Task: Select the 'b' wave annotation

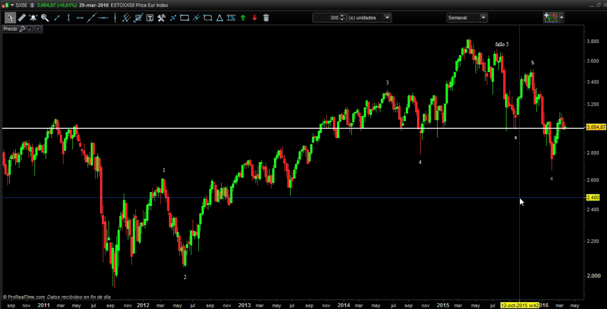Action: 533,63
